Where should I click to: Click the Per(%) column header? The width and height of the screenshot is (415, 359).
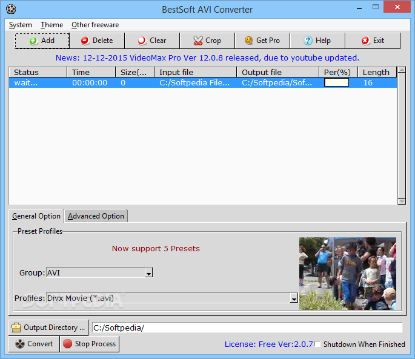[x=338, y=72]
